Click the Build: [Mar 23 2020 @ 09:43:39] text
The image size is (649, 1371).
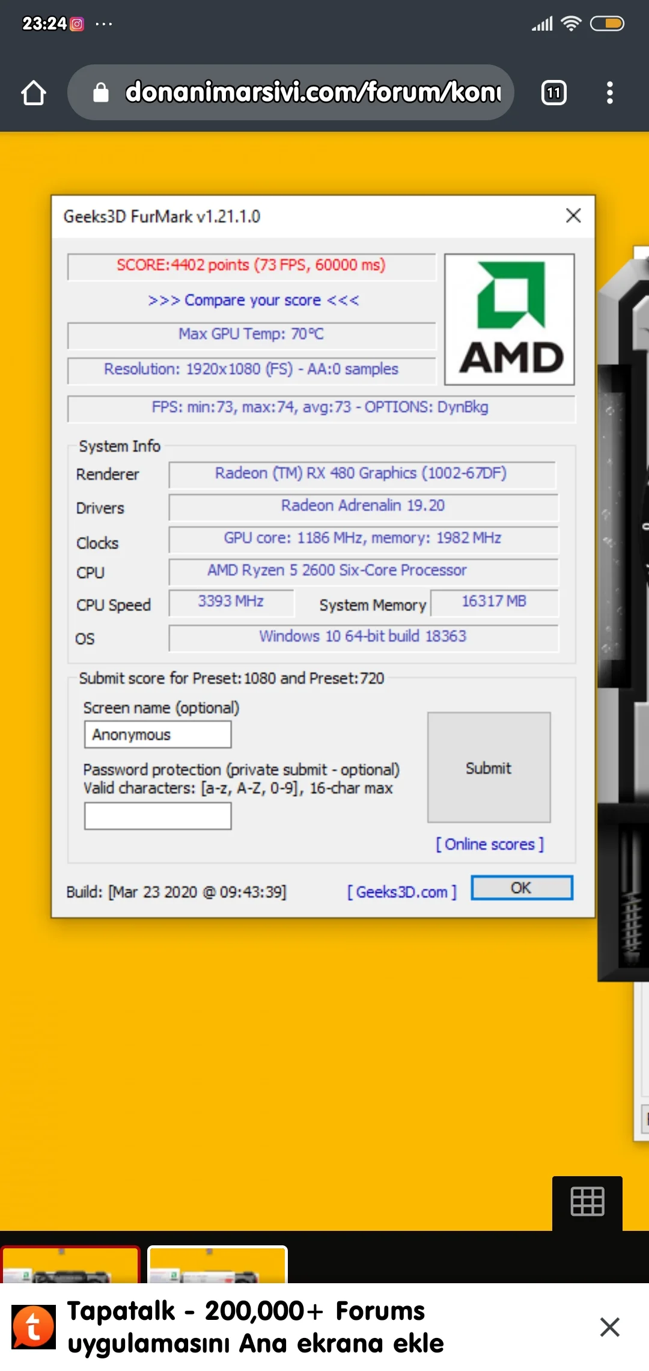point(176,892)
